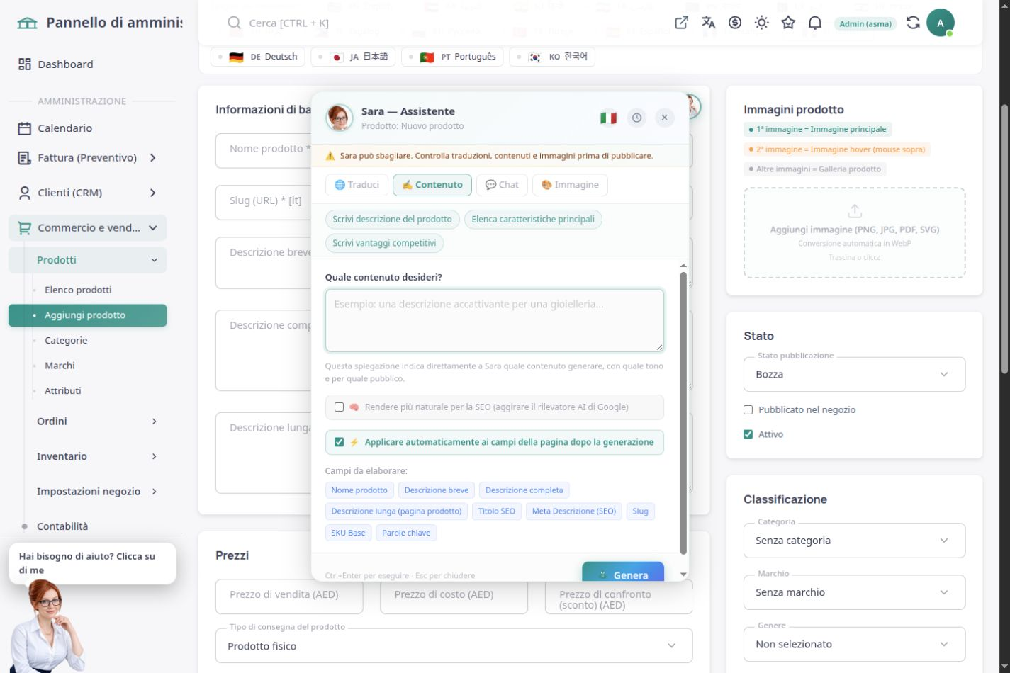Image resolution: width=1010 pixels, height=673 pixels.
Task: Click the Clienti person icon
Action: 25,193
